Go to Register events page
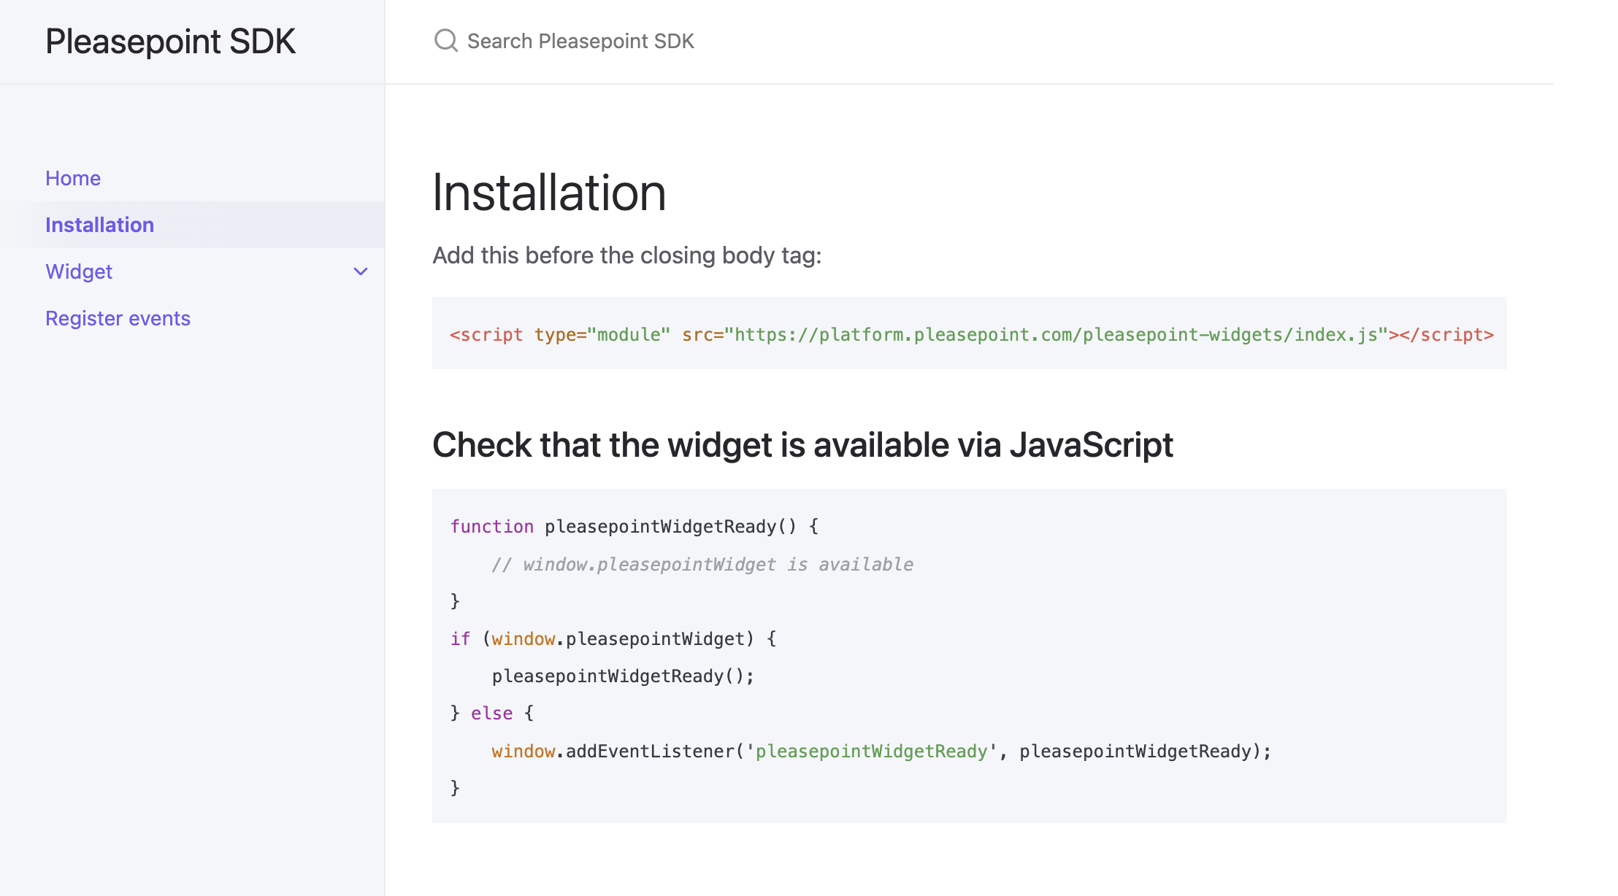Viewport: 1618px width, 896px height. point(118,318)
